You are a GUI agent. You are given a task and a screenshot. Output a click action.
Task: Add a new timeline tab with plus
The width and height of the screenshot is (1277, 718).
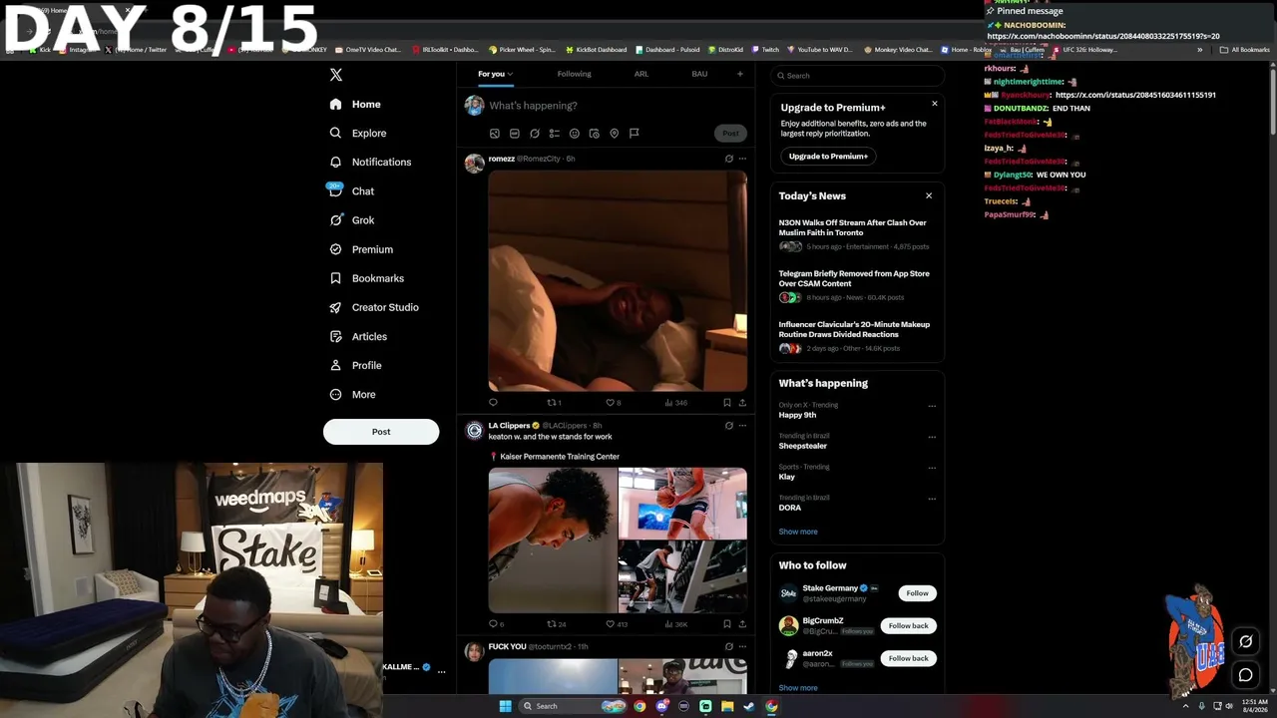739,74
